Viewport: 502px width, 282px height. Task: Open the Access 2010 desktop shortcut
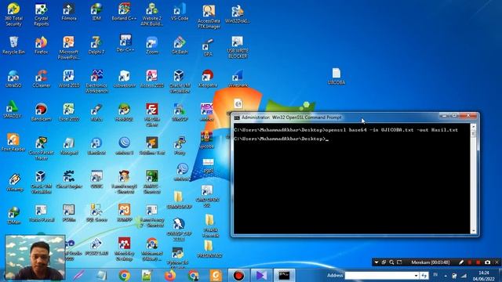[151, 78]
